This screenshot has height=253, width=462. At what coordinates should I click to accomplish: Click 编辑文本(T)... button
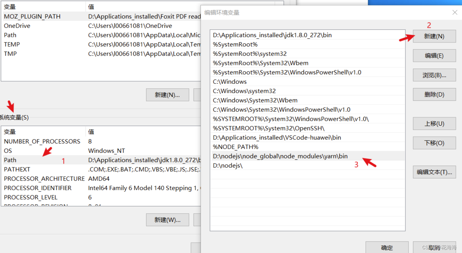434,172
